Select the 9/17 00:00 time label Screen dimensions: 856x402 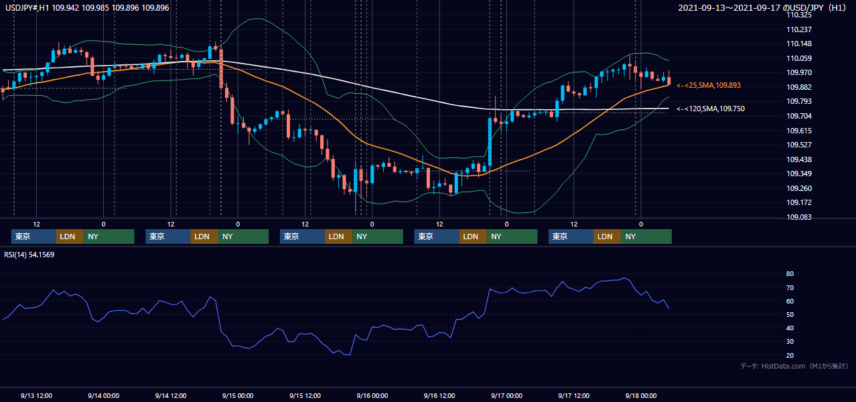[x=506, y=395]
